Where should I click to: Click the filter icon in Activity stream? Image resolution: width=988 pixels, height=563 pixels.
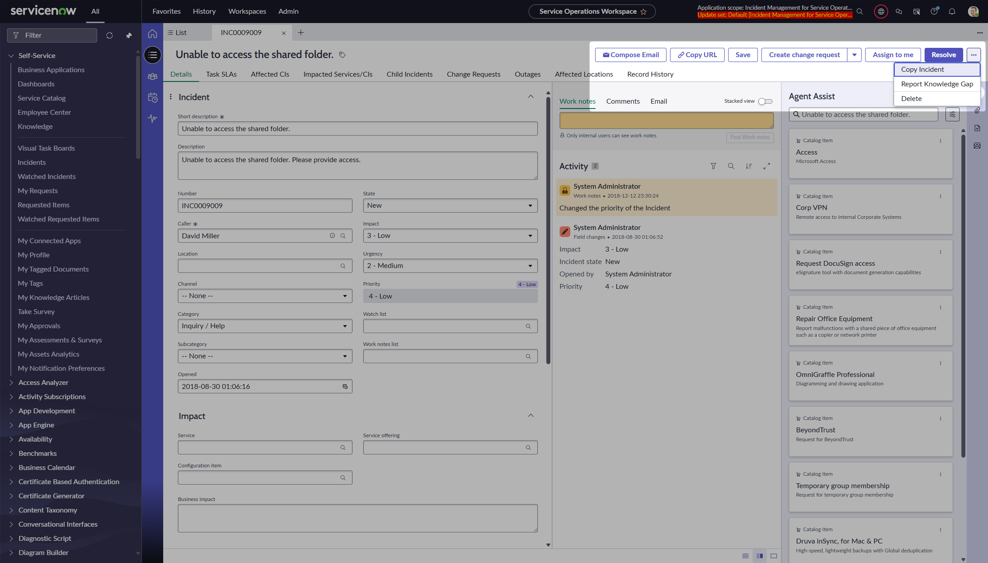coord(713,166)
